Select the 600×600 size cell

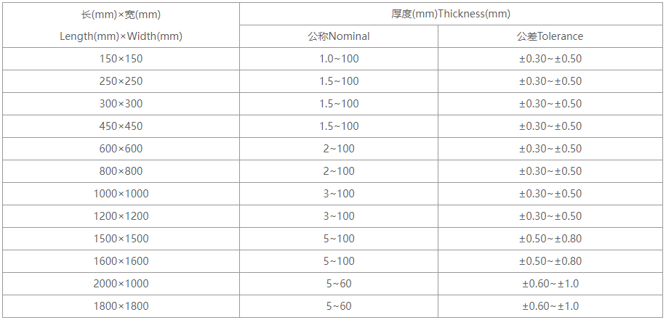tap(121, 149)
